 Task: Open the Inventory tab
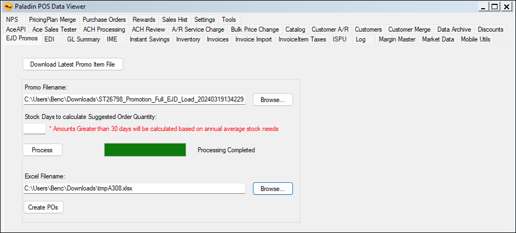188,39
